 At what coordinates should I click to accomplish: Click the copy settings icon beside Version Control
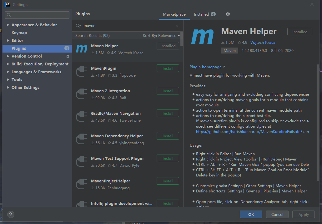point(67,56)
